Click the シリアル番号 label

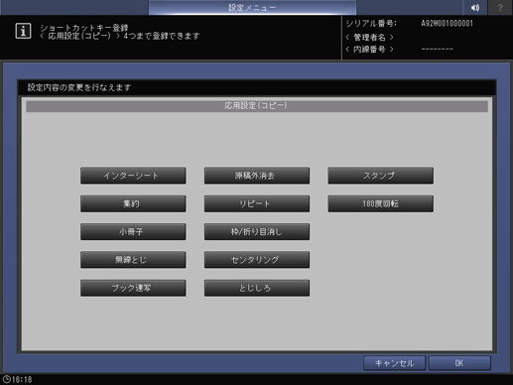(x=371, y=24)
